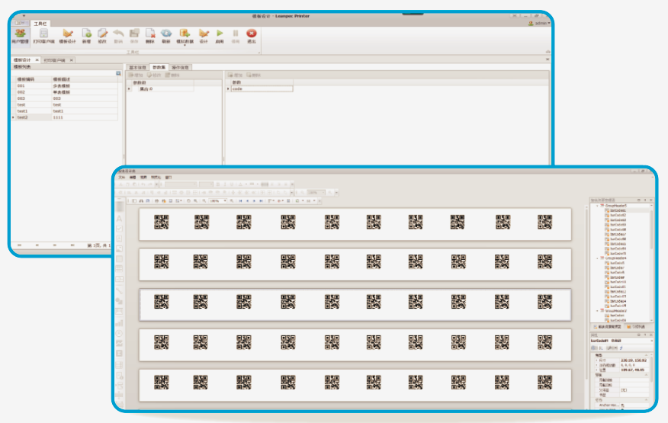This screenshot has width=668, height=423.
Task: Switch to 字段列表 field list tab
Action: click(x=636, y=327)
